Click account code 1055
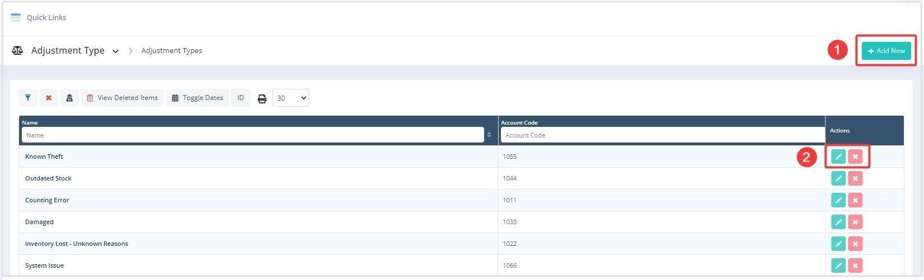 [x=509, y=156]
